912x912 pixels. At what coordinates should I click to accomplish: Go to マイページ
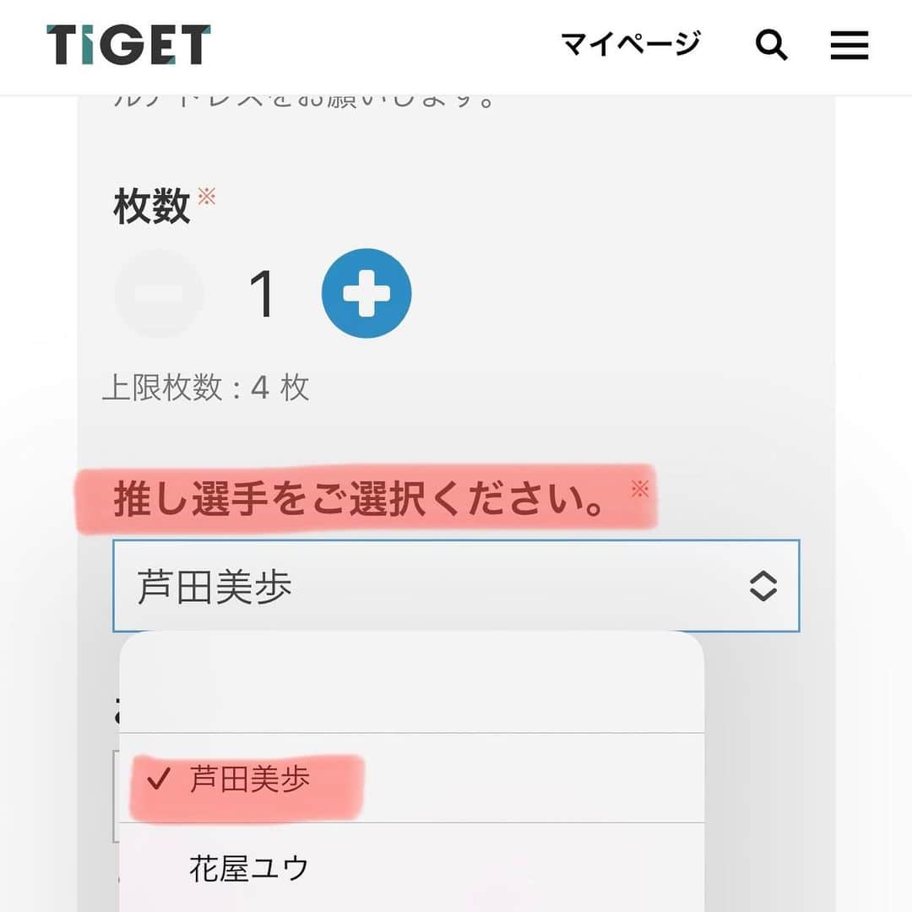631,44
